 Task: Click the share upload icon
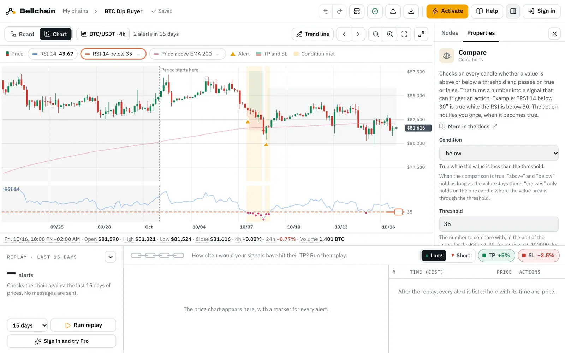pyautogui.click(x=393, y=11)
